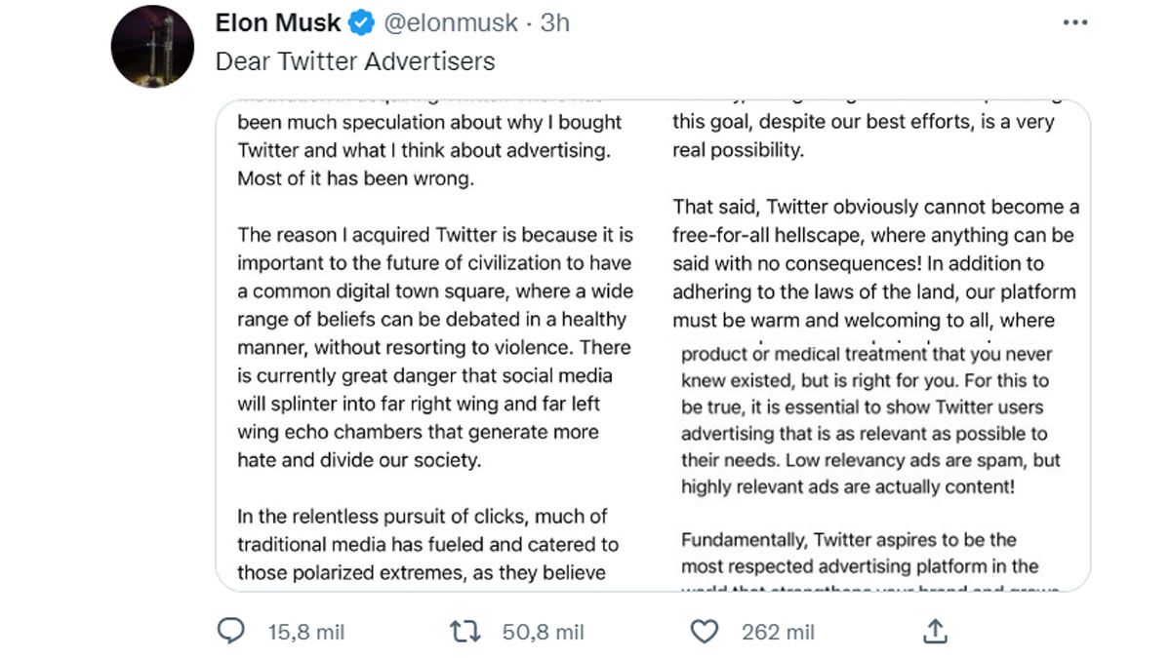Select the Elon Musk display name

tap(278, 21)
